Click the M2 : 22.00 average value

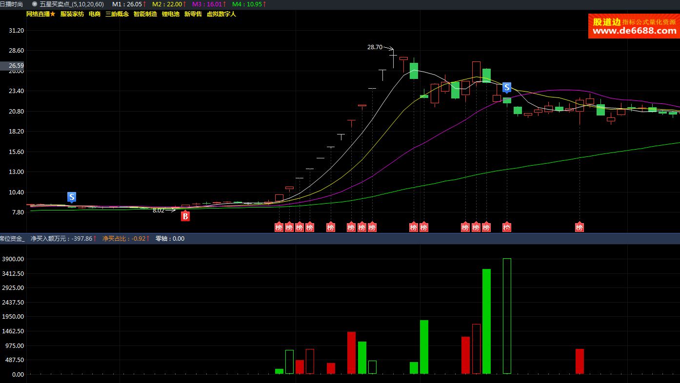[169, 4]
